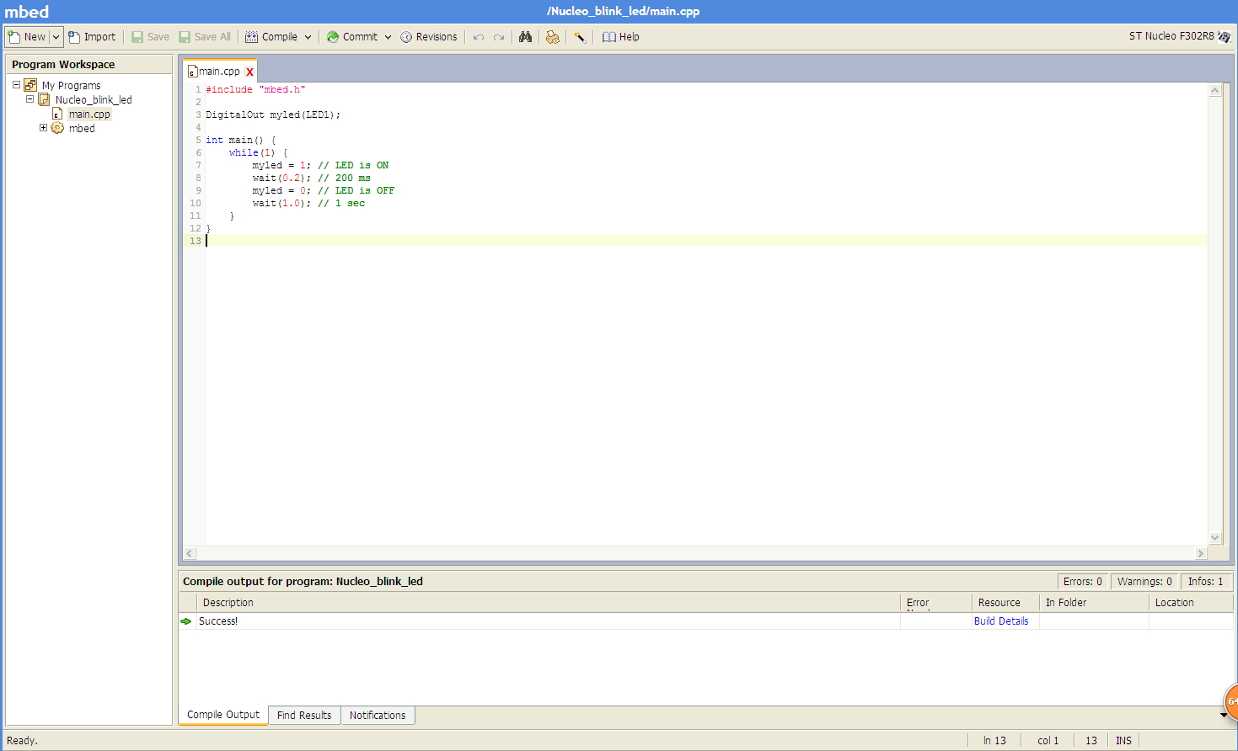Close the main.cpp tab
The height and width of the screenshot is (751, 1238).
click(x=249, y=72)
